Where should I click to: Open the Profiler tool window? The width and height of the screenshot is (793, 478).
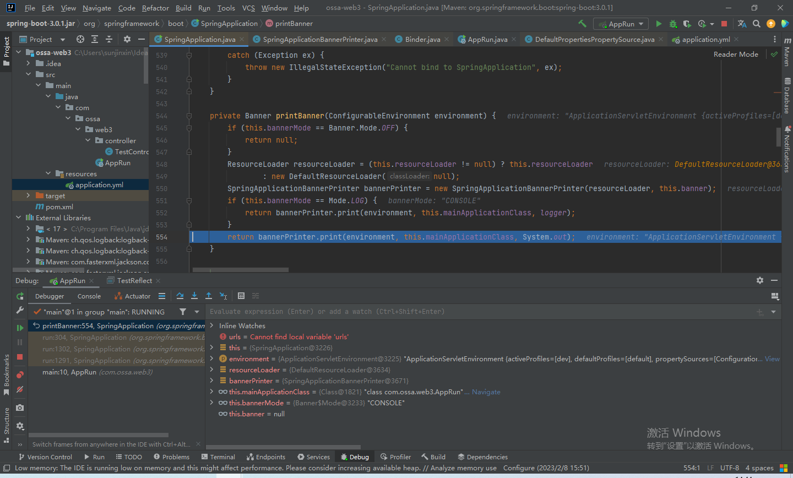tap(395, 457)
